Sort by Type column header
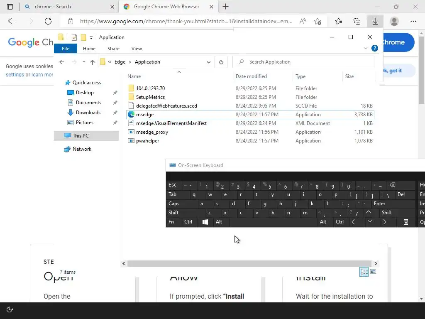The width and height of the screenshot is (425, 319). [x=300, y=76]
